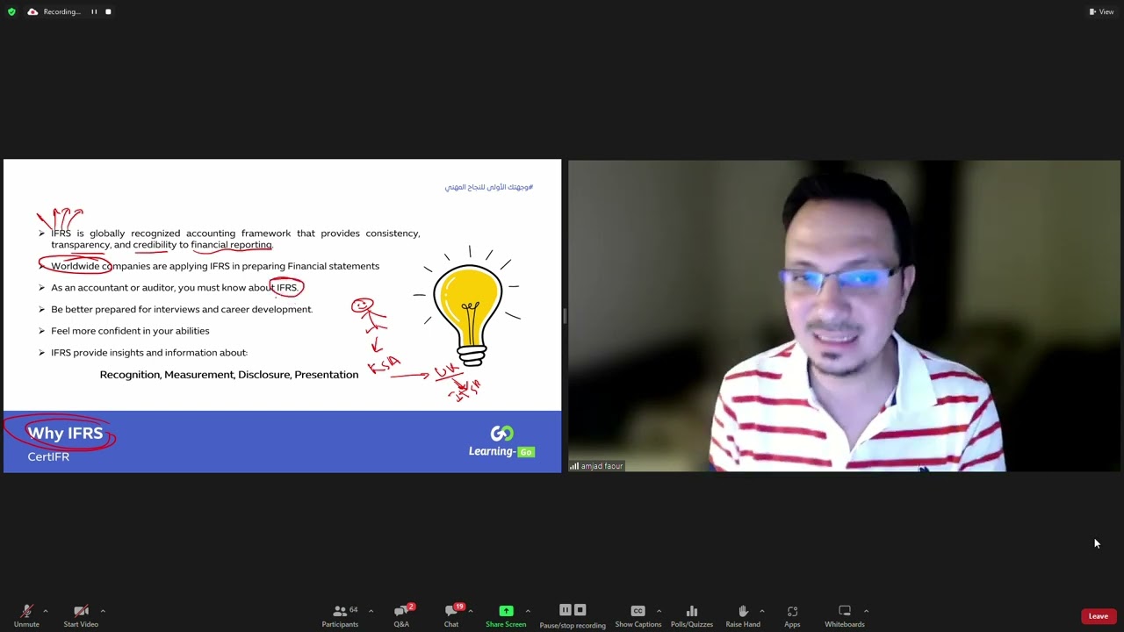Image resolution: width=1124 pixels, height=632 pixels.
Task: Pause recording using top-left pause icon
Action: tap(94, 11)
